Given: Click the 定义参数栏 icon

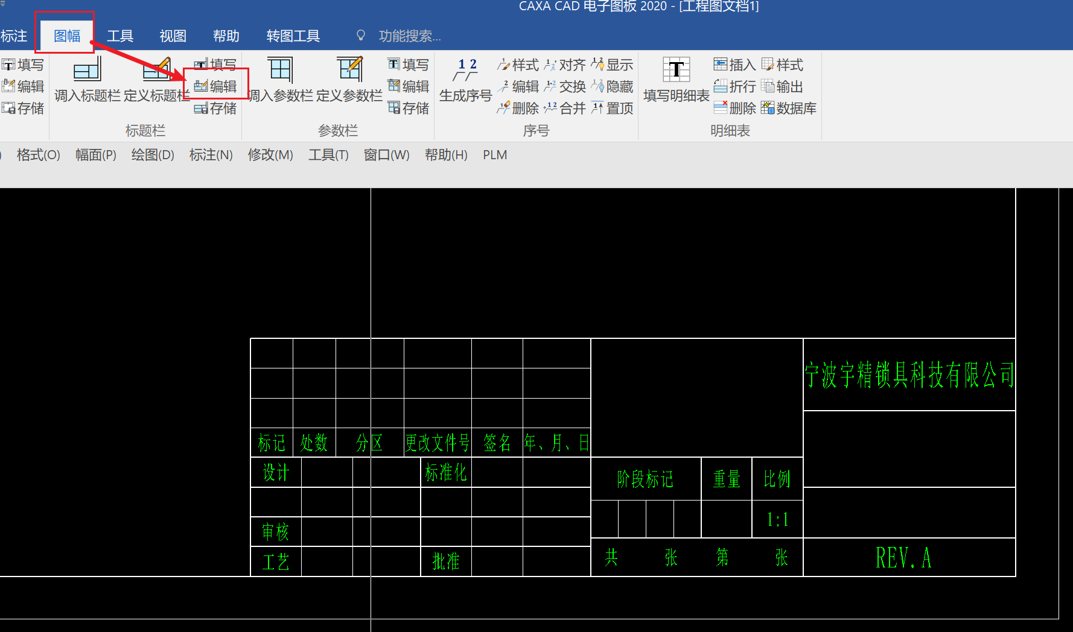Looking at the screenshot, I should pos(350,70).
